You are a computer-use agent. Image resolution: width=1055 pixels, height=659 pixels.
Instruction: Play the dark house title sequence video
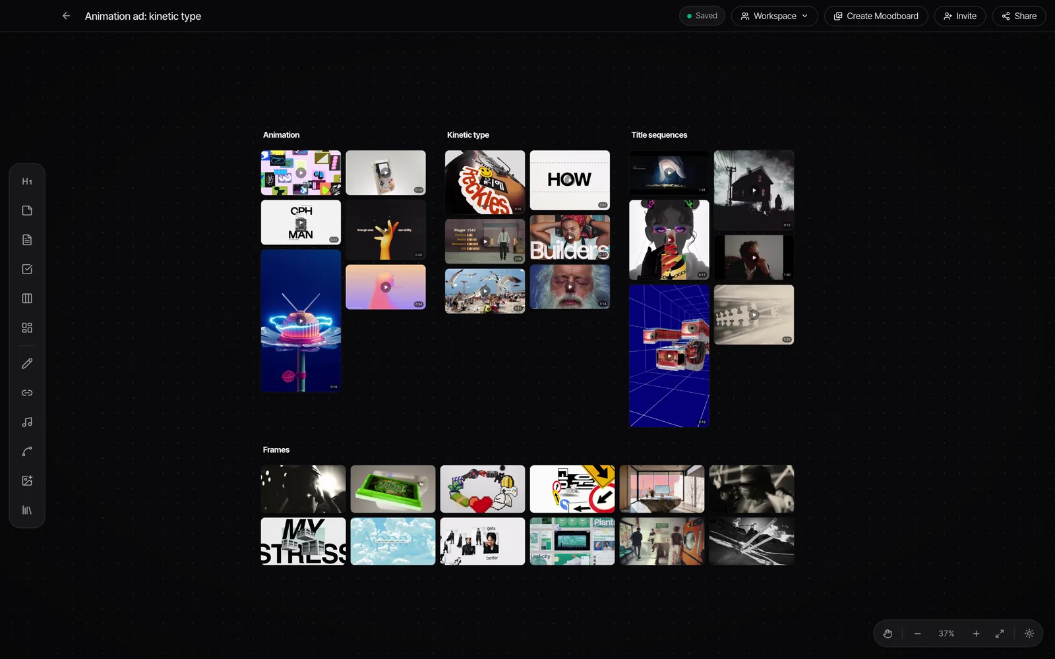754,190
